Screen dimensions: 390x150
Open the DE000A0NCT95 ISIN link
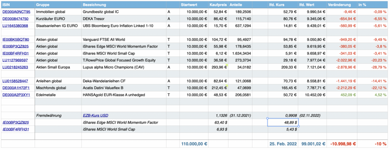pyautogui.click(x=16, y=12)
